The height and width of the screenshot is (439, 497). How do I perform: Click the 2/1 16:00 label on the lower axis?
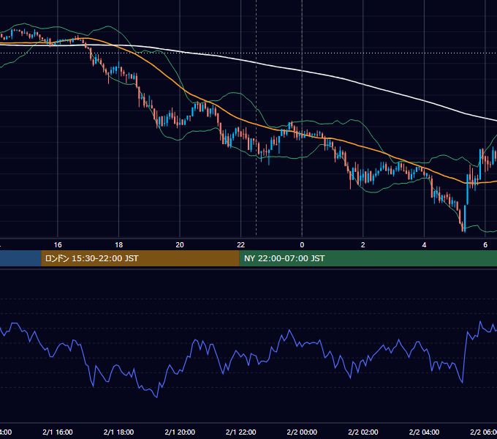point(58,432)
